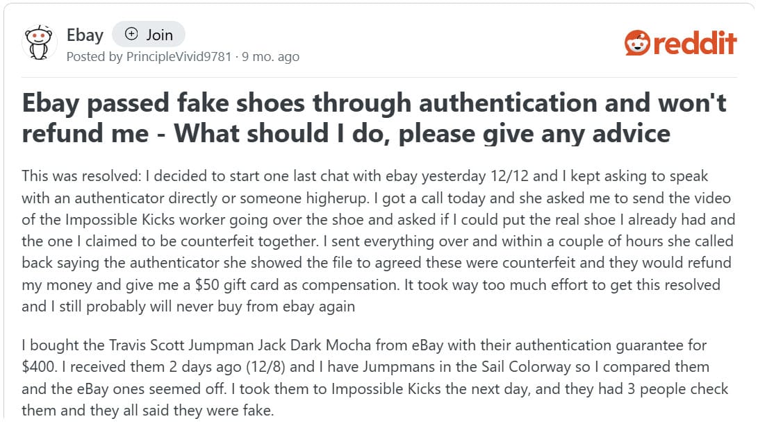This screenshot has width=758, height=428.
Task: Click the Ebay subreddit avatar icon
Action: (40, 42)
